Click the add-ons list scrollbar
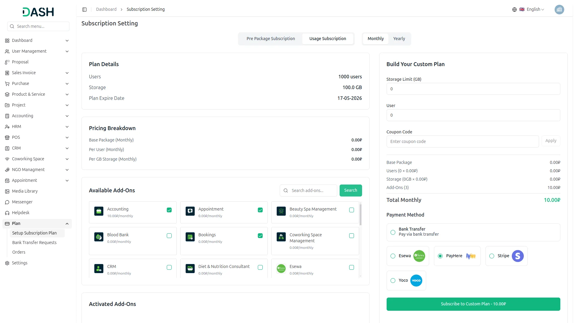Viewport: 575px width, 323px height. tap(360, 214)
